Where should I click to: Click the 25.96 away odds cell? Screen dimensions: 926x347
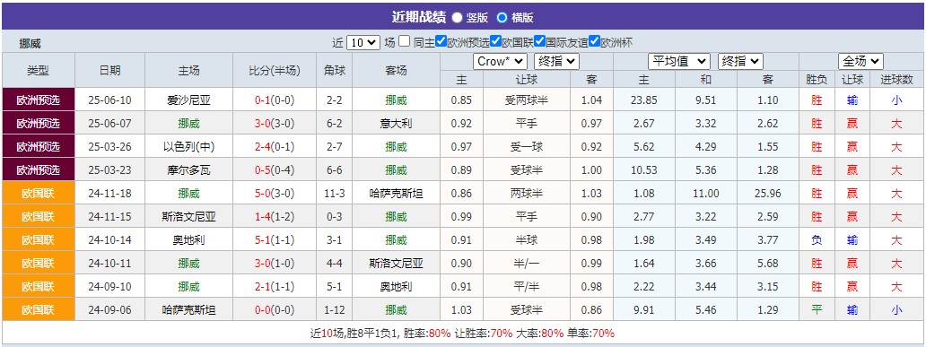click(x=768, y=194)
